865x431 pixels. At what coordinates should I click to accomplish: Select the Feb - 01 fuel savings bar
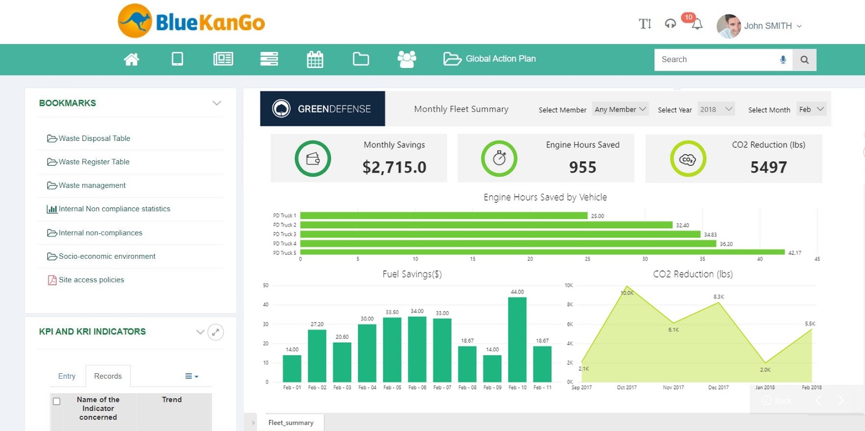tap(292, 369)
